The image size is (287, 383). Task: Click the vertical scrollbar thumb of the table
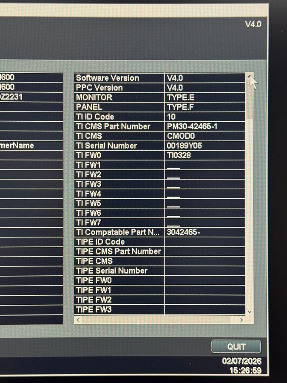pyautogui.click(x=250, y=100)
